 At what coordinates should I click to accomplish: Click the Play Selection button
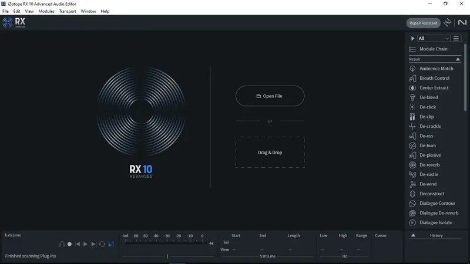tap(93, 244)
